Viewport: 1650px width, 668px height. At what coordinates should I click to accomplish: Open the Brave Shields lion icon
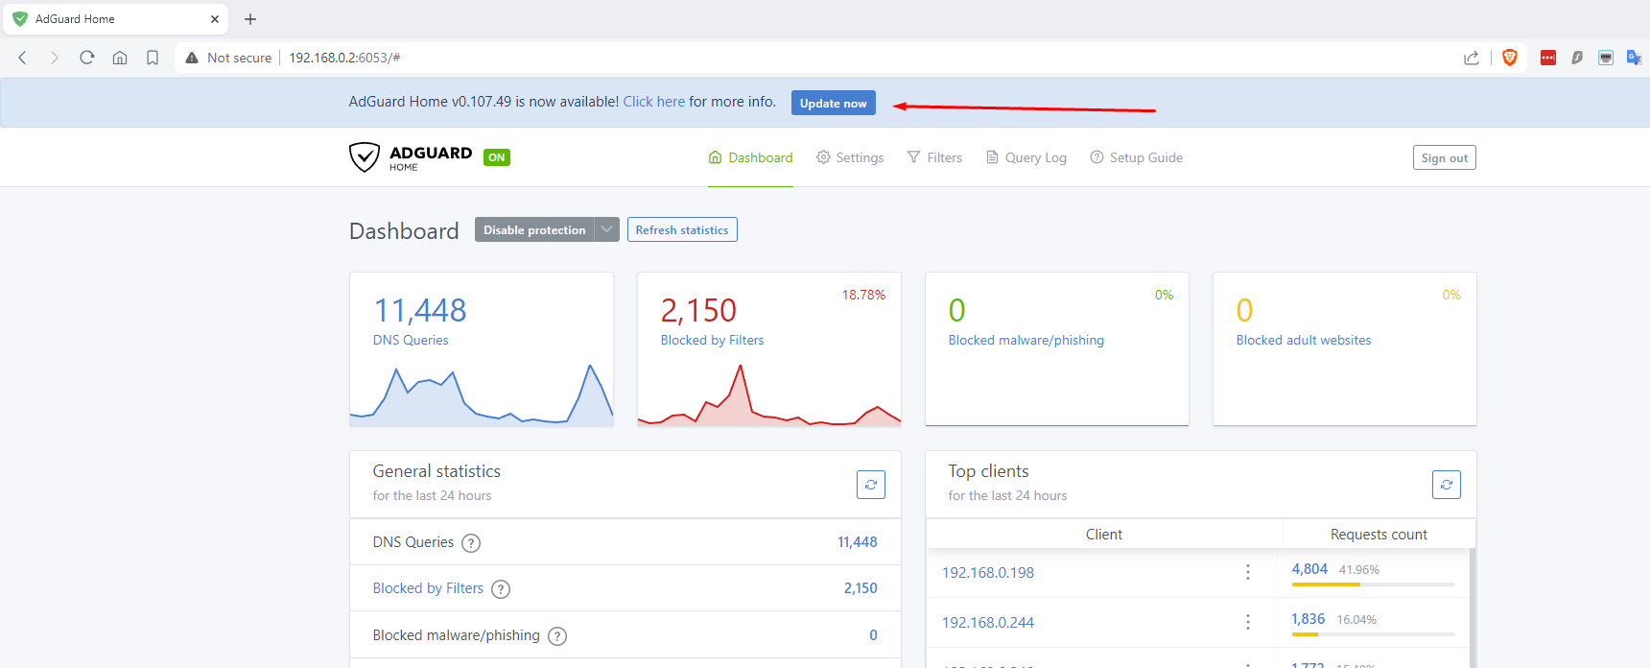click(x=1510, y=58)
